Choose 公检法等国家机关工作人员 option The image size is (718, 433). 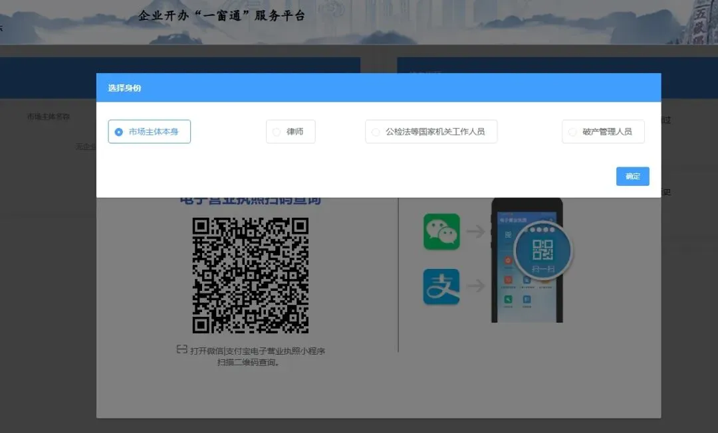coord(431,131)
